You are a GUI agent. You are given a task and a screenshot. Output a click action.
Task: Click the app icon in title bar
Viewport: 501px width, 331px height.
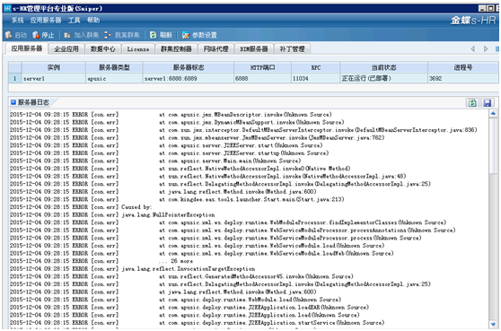pos(7,8)
